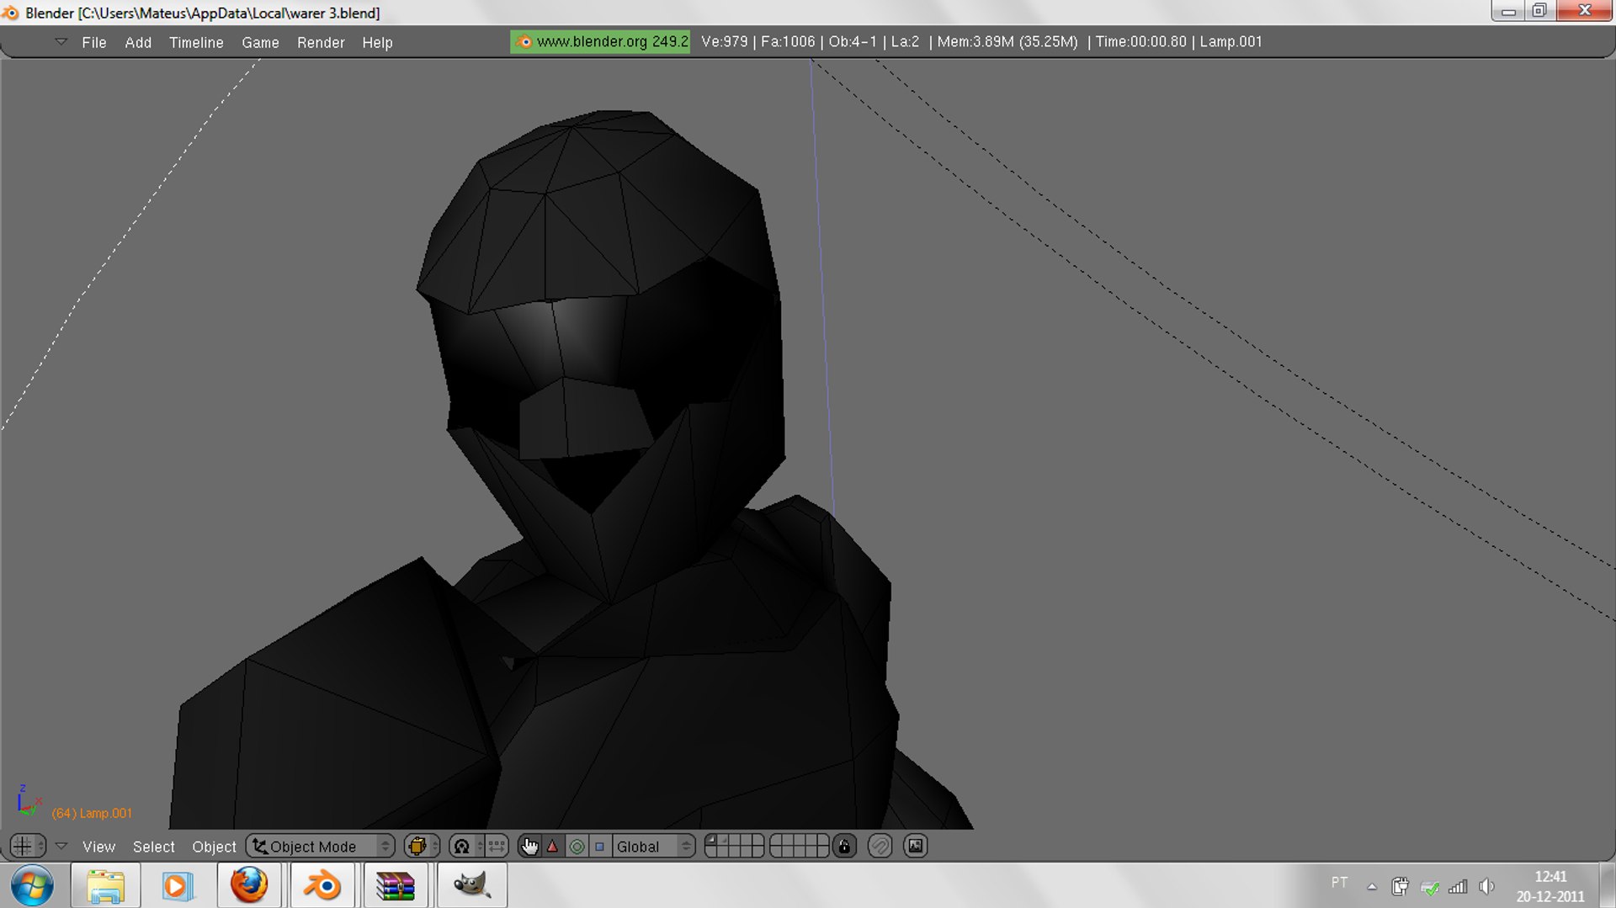Select the translate manipulator red triangle
Screen dimensions: 1616x908
[553, 846]
